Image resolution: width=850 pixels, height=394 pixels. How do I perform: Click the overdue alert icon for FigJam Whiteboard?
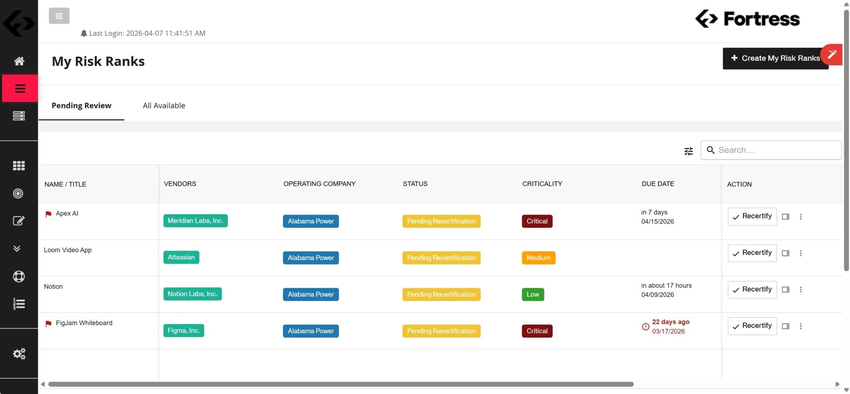tap(646, 327)
